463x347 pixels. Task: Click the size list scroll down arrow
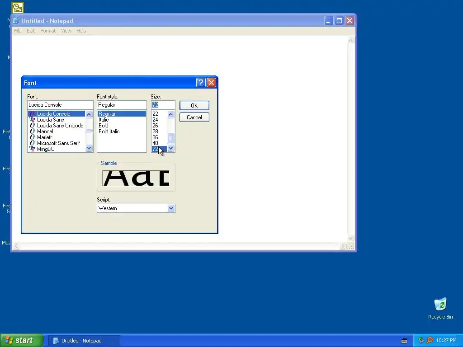[x=170, y=148]
